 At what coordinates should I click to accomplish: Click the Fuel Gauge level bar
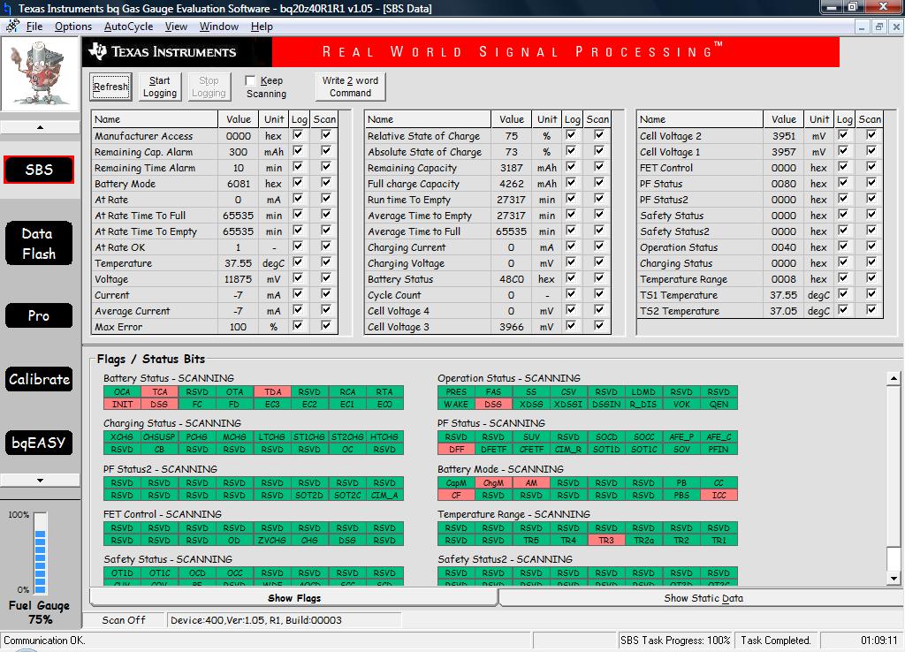point(40,553)
